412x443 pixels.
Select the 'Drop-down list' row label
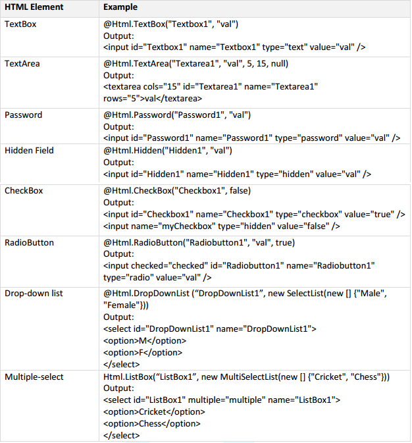coord(34,294)
